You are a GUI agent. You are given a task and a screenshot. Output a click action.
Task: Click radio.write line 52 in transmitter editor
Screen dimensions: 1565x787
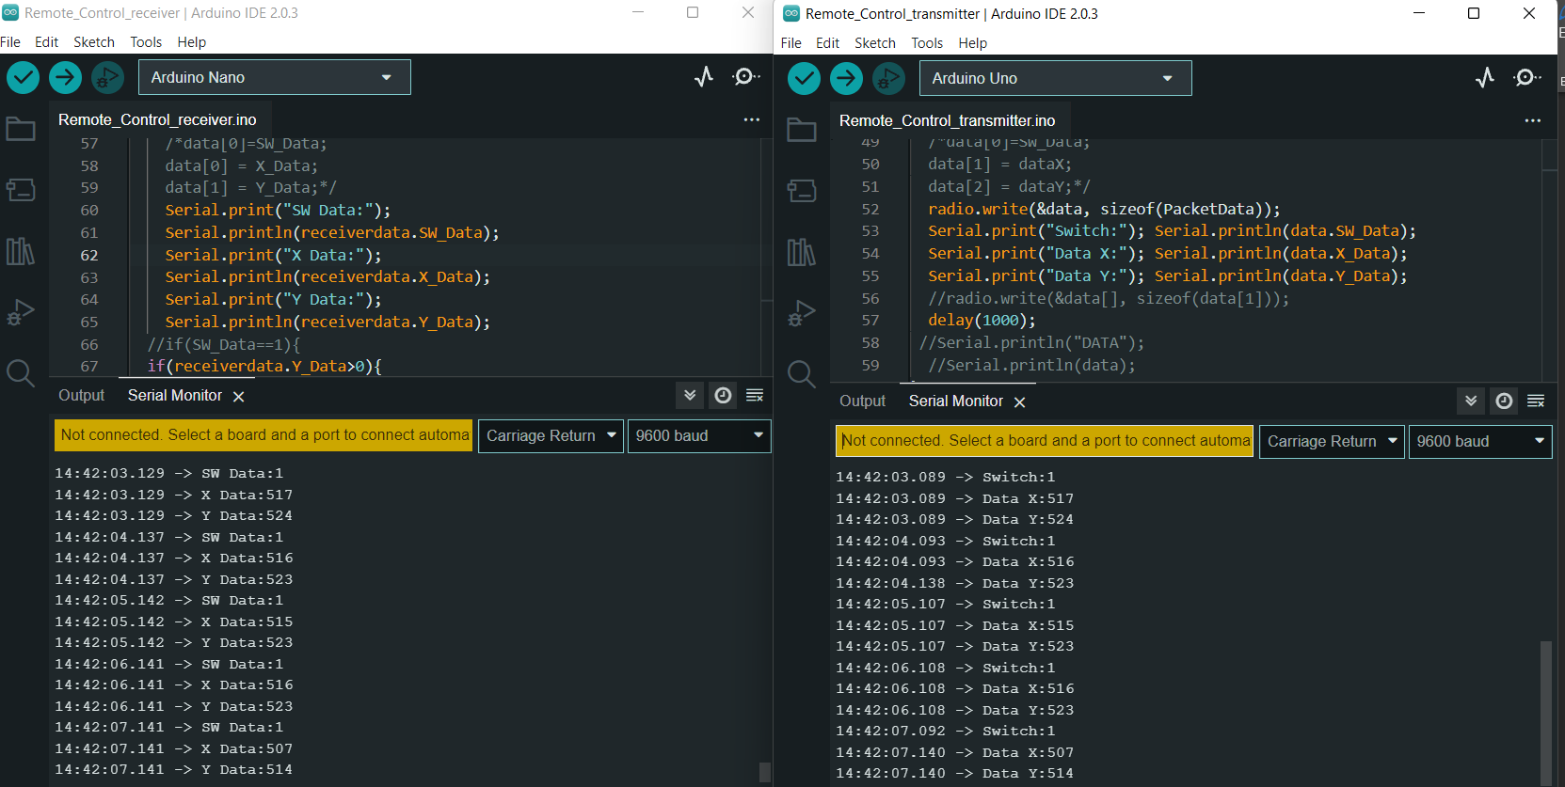(x=1104, y=209)
